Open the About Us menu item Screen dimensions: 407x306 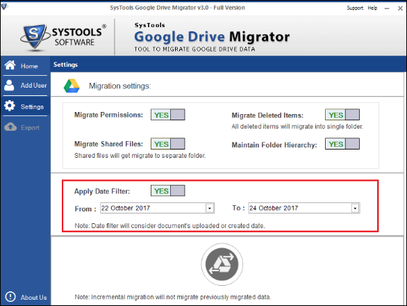click(x=26, y=297)
